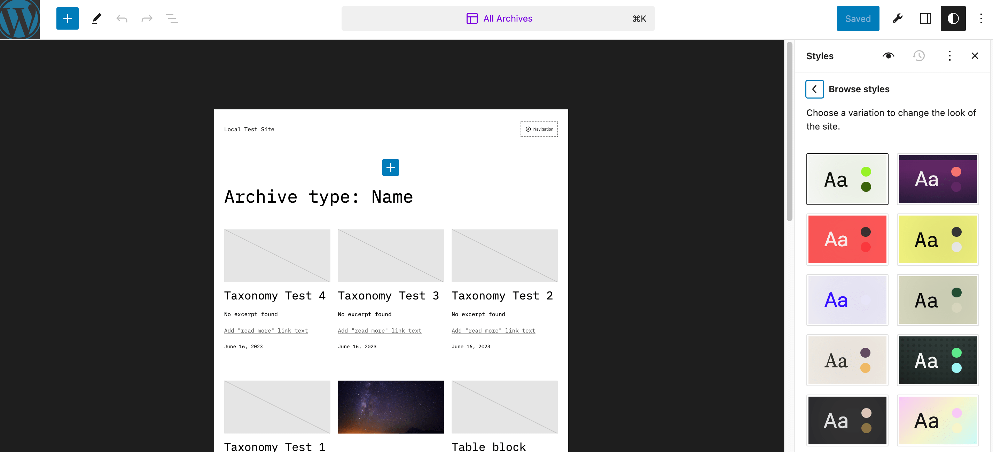Click read more link under Taxonomy Test 3

pos(379,330)
